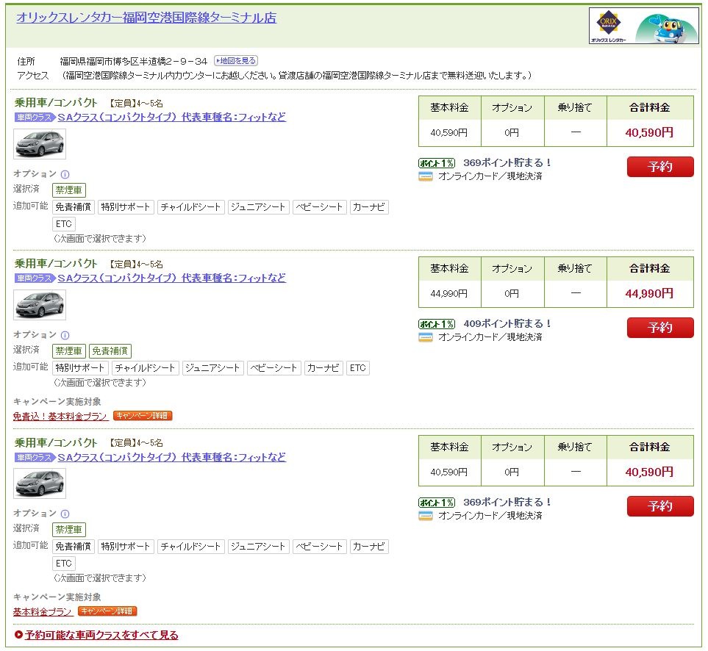
Task: Click the red total price 44,990円
Action: (x=649, y=294)
